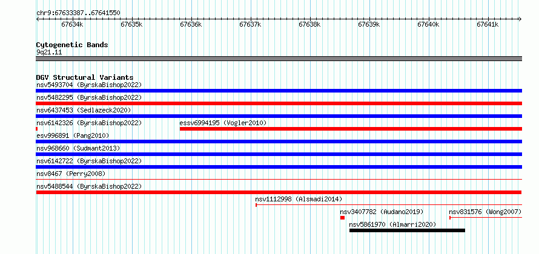539x254 pixels.
Task: Click the nsv831576 (Wong2007) label
Action: 485,212
